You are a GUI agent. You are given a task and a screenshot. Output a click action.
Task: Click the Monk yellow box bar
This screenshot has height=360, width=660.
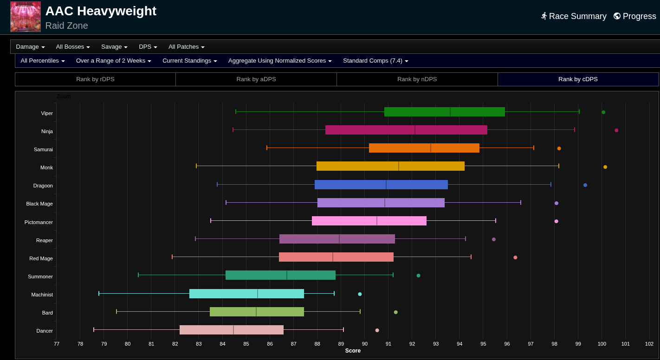point(390,166)
